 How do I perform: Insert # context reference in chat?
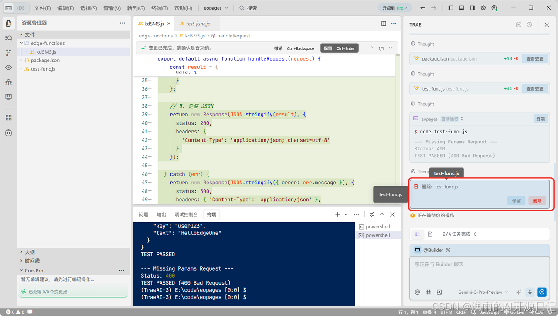coord(429,292)
